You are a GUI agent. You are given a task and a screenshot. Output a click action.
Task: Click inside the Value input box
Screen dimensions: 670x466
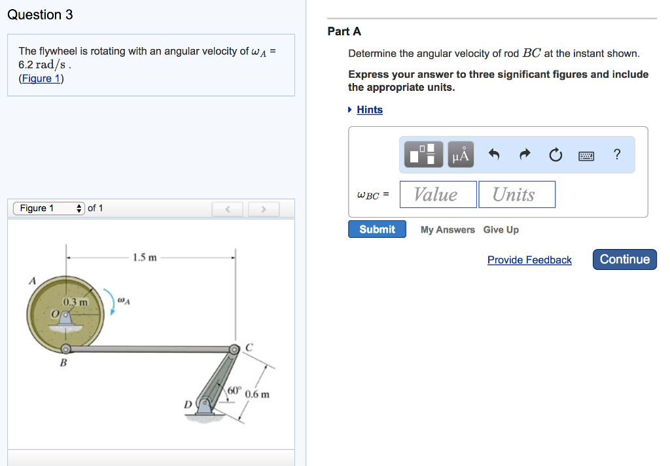tap(438, 194)
